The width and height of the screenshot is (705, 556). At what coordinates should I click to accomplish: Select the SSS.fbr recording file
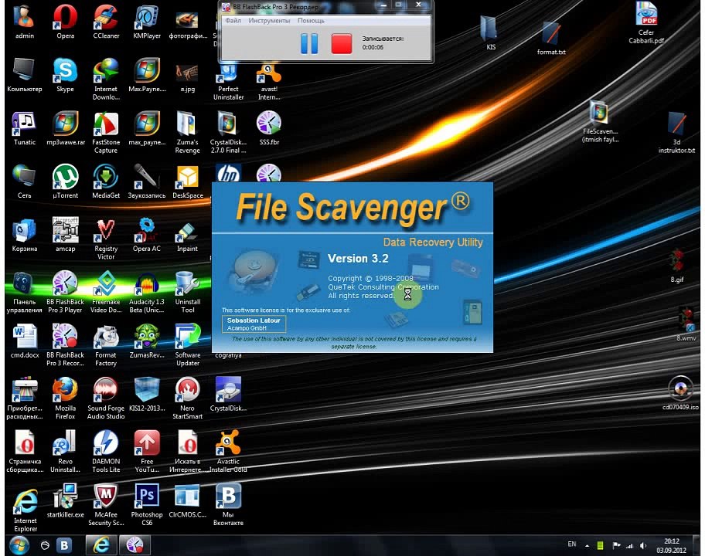[269, 128]
